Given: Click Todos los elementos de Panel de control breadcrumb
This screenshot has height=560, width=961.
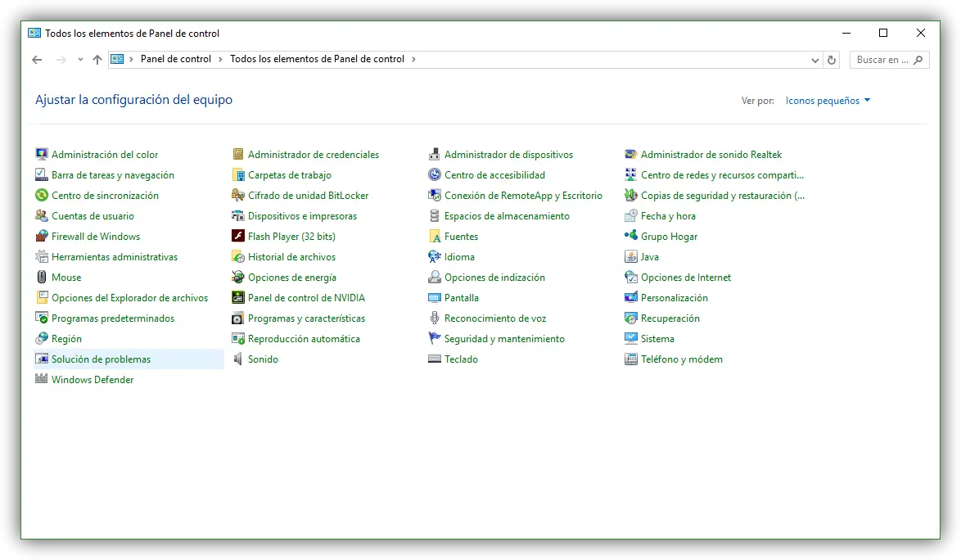Looking at the screenshot, I should click(317, 59).
